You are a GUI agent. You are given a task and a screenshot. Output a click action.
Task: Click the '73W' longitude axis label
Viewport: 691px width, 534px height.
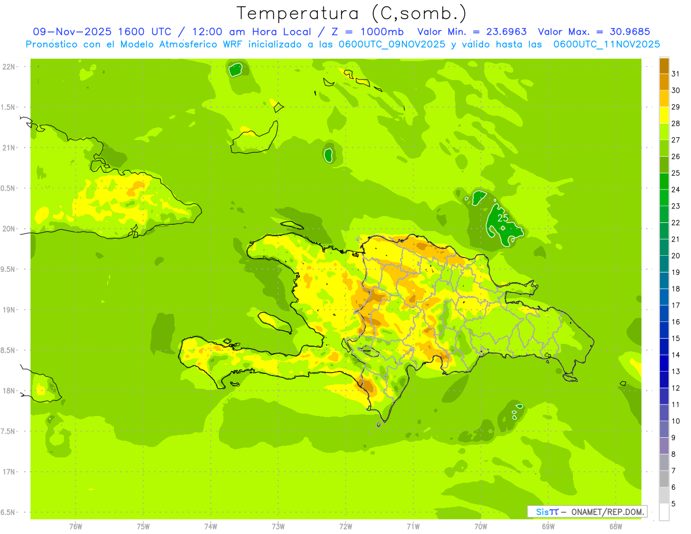coord(278,527)
